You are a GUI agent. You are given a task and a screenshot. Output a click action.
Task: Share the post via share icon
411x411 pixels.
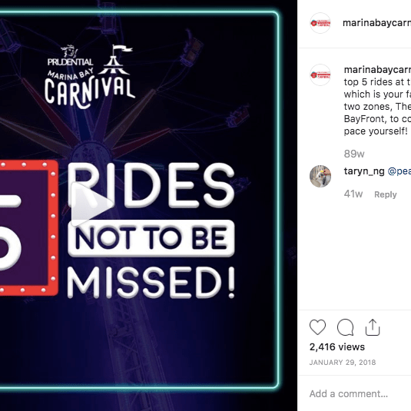373,326
